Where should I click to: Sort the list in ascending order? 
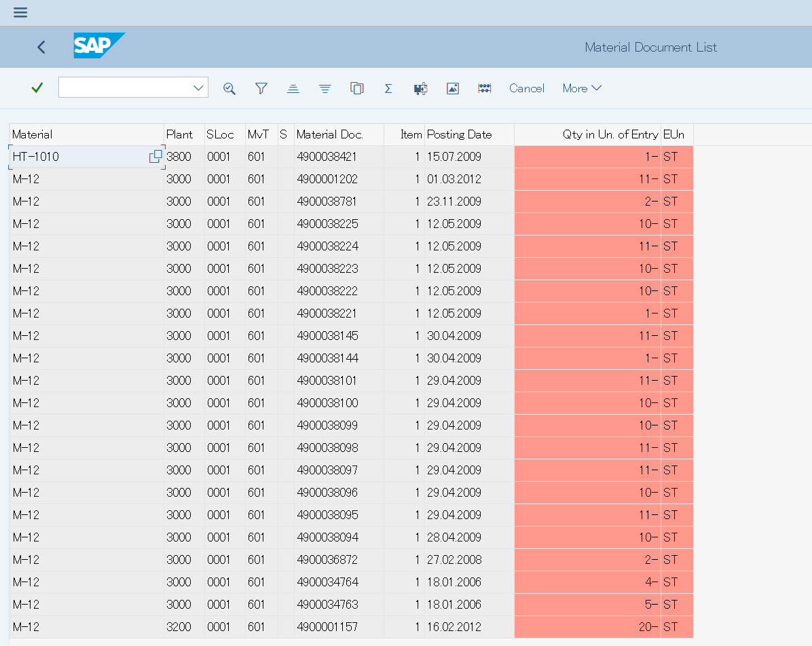tap(293, 88)
